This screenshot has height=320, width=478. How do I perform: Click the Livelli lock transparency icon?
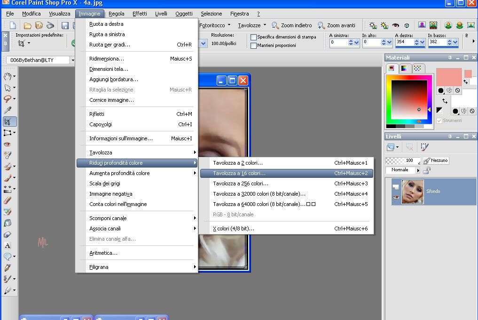click(x=427, y=170)
